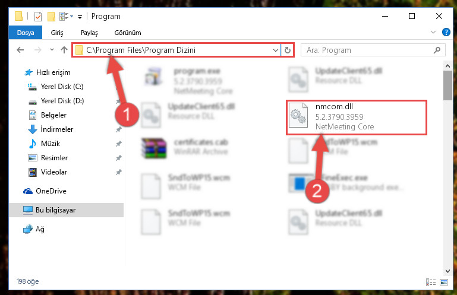Go back with the left arrow
The width and height of the screenshot is (457, 295).
coord(20,50)
